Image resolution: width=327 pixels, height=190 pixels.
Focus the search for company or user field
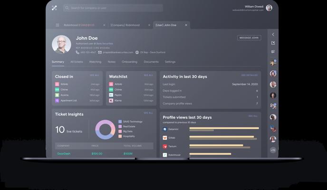point(114,8)
